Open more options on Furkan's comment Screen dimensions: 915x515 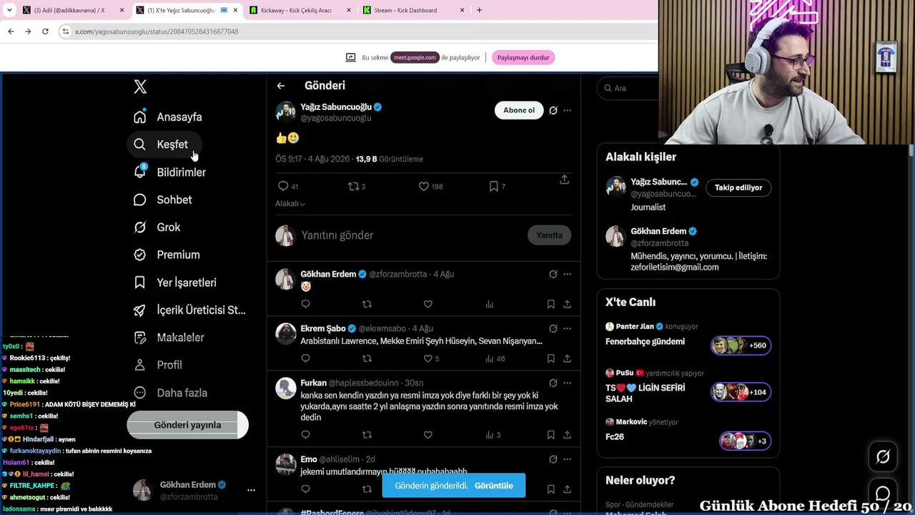click(568, 383)
